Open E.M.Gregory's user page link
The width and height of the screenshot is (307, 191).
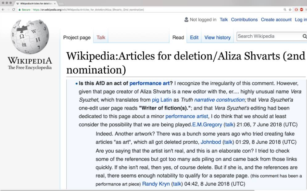pos(207,125)
